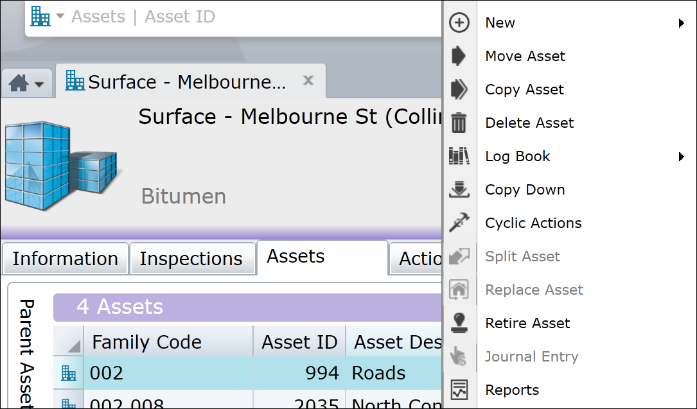Image resolution: width=697 pixels, height=409 pixels.
Task: Select the Assets tab
Action: (322, 257)
